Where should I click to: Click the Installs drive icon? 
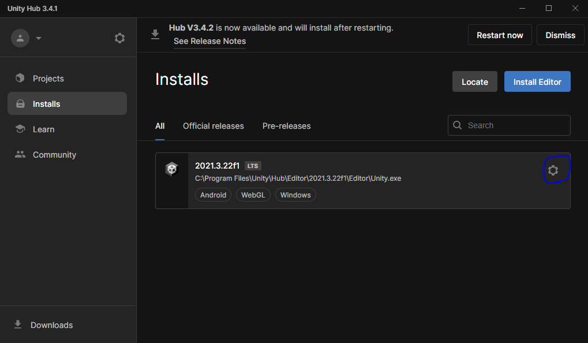click(20, 103)
